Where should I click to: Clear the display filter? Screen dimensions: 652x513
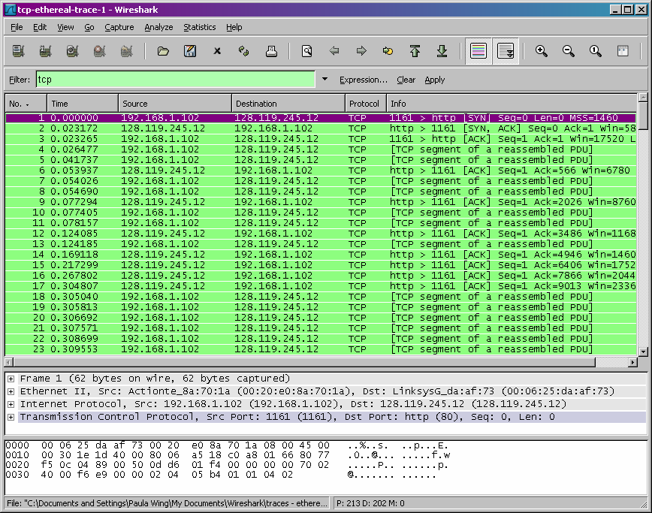406,80
